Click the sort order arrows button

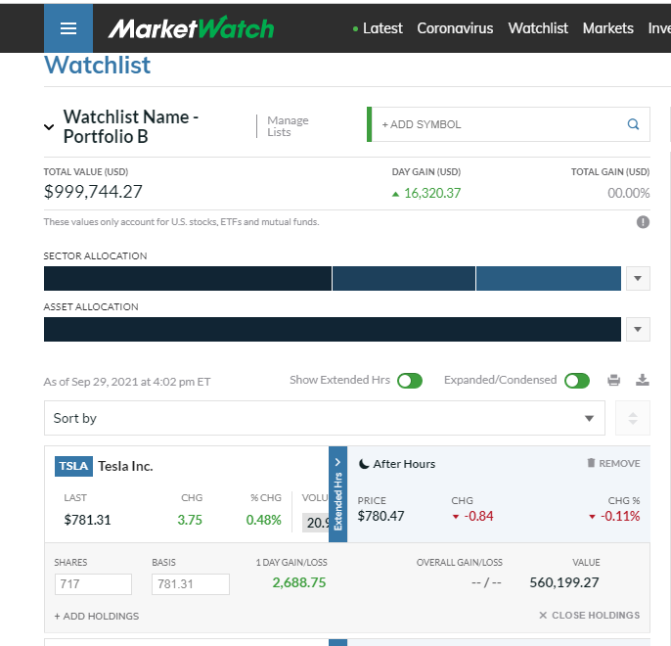point(633,418)
